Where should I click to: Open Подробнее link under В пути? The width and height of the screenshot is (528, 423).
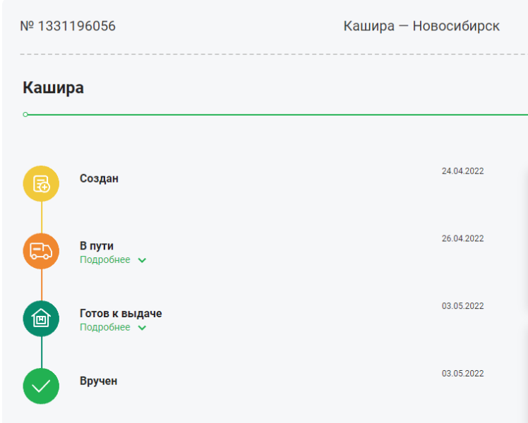coord(105,260)
